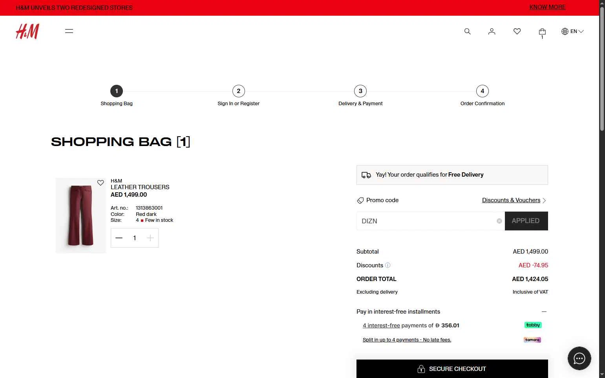Decrease quantity with the minus button

[x=119, y=238]
